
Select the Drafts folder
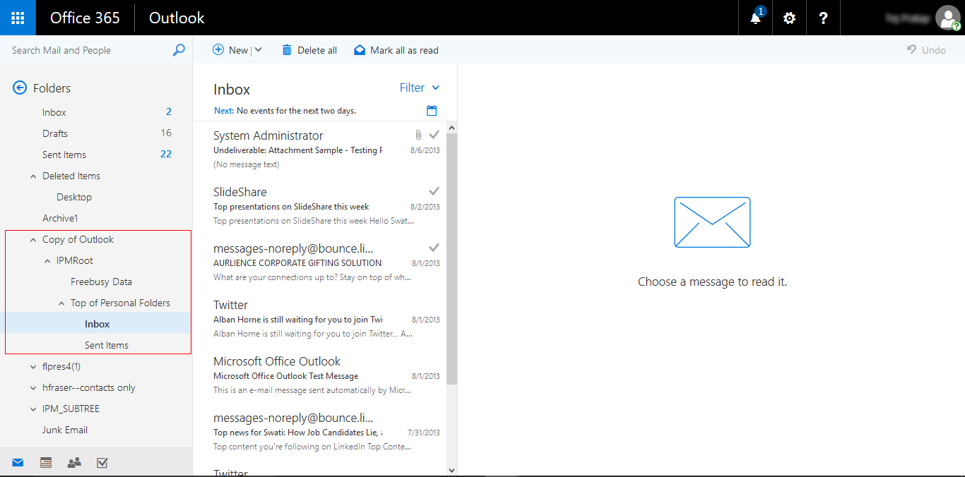click(96, 133)
